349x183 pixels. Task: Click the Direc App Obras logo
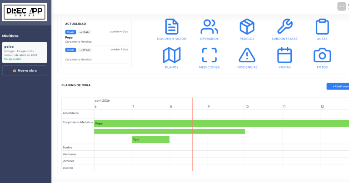25,12
